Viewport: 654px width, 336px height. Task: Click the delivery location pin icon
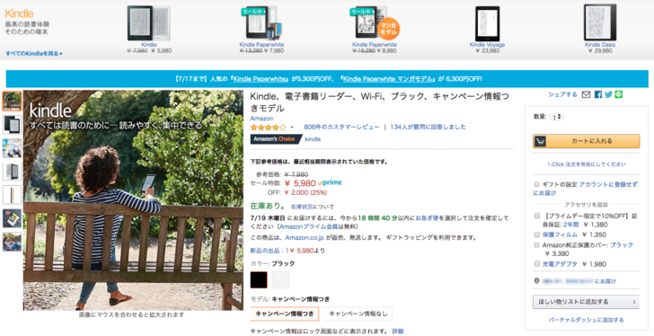tap(537, 281)
